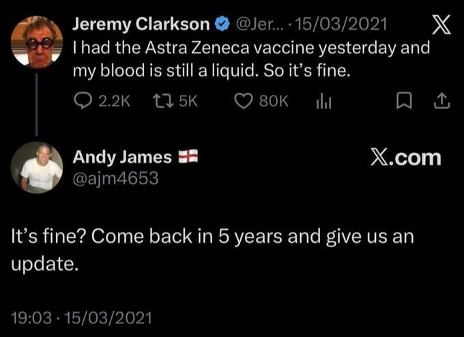Open Jeremy Clarkson's profile picture

pyautogui.click(x=37, y=42)
